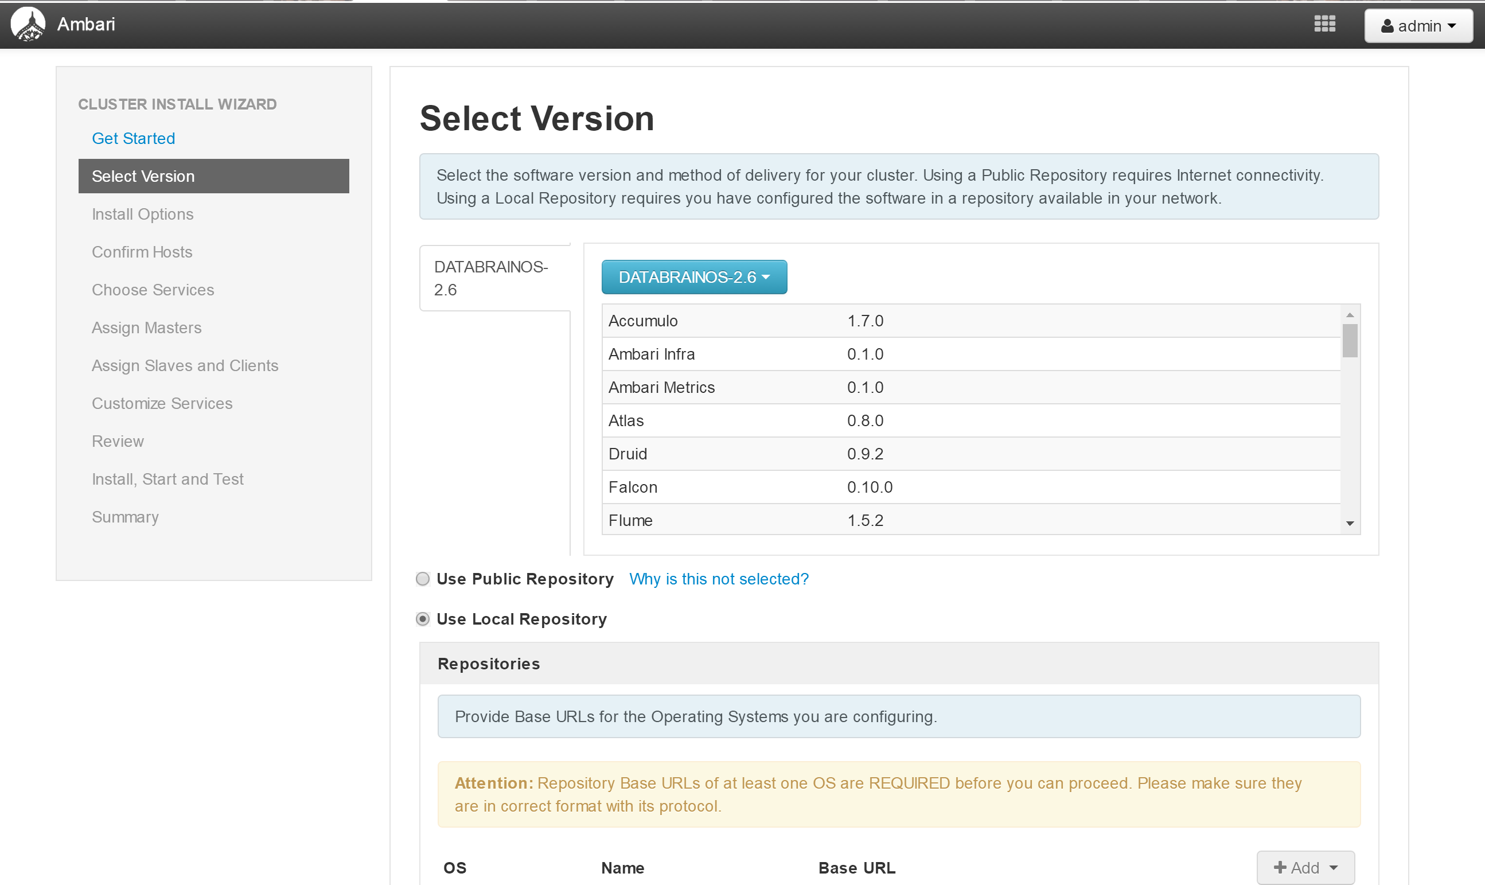1485x885 pixels.
Task: Click Customize Services wizard step
Action: (x=162, y=403)
